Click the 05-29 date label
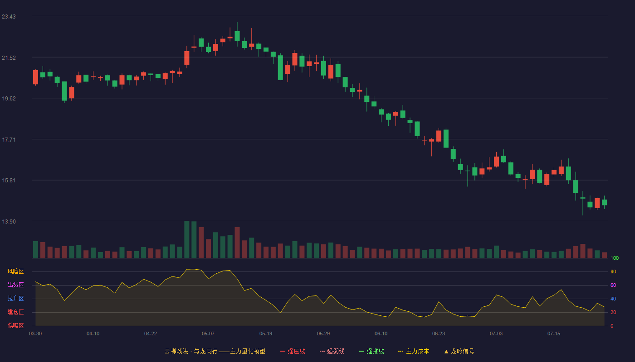The height and width of the screenshot is (362, 635). tap(323, 333)
